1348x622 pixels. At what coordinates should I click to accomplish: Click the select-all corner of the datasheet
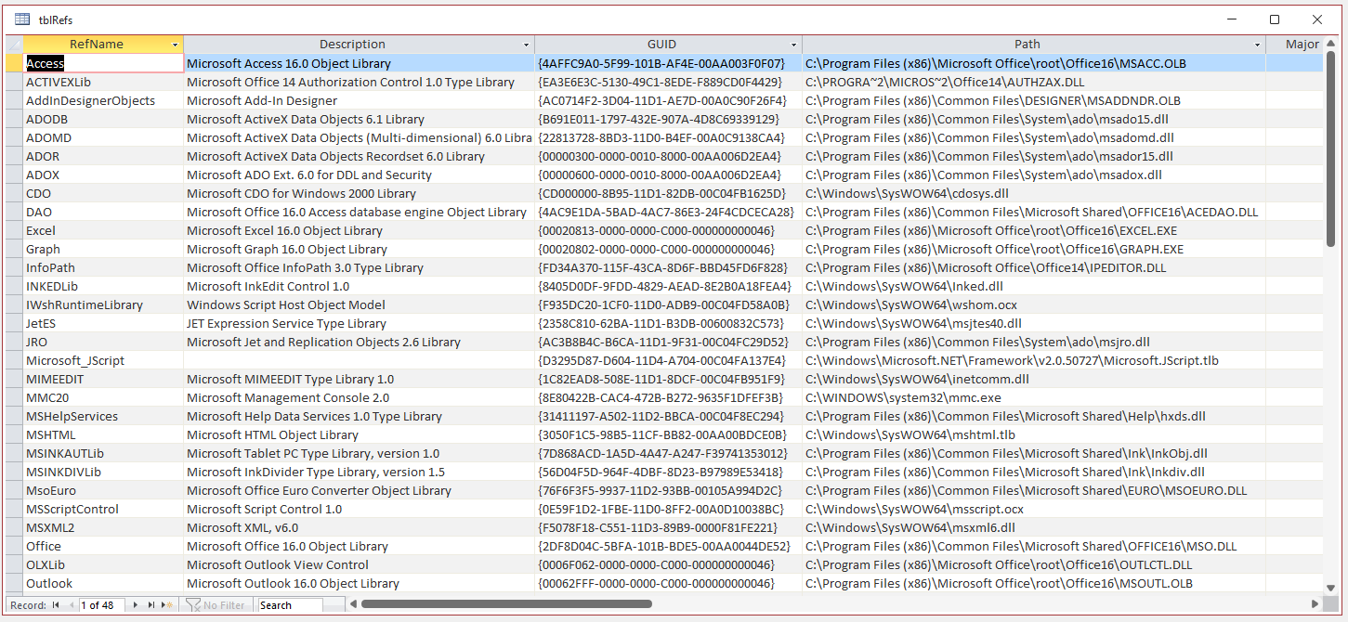click(15, 45)
